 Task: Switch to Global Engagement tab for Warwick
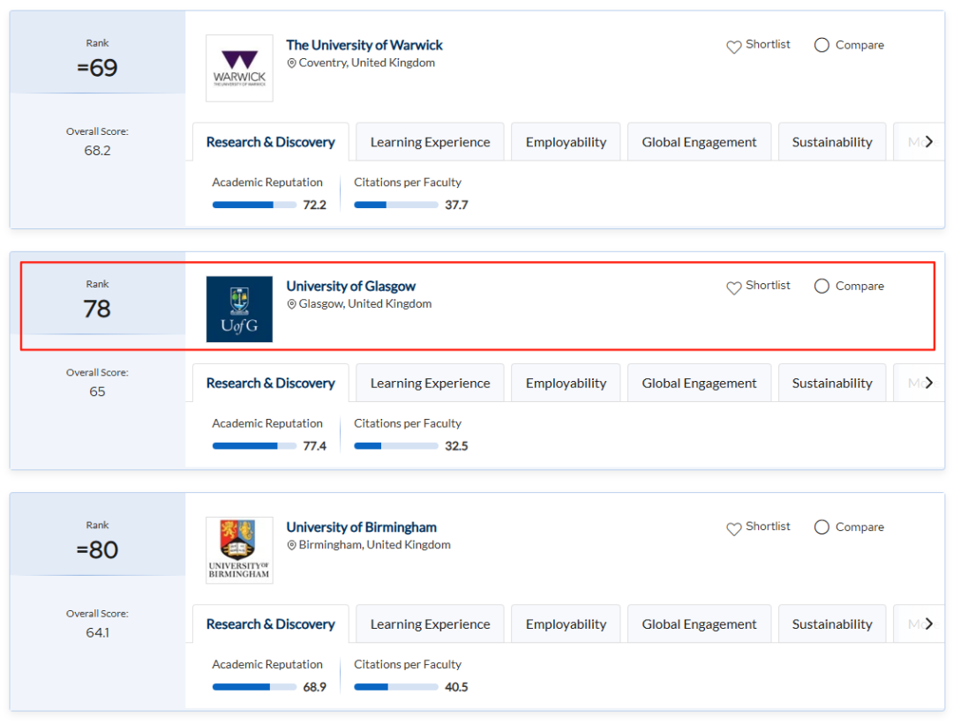tap(699, 142)
